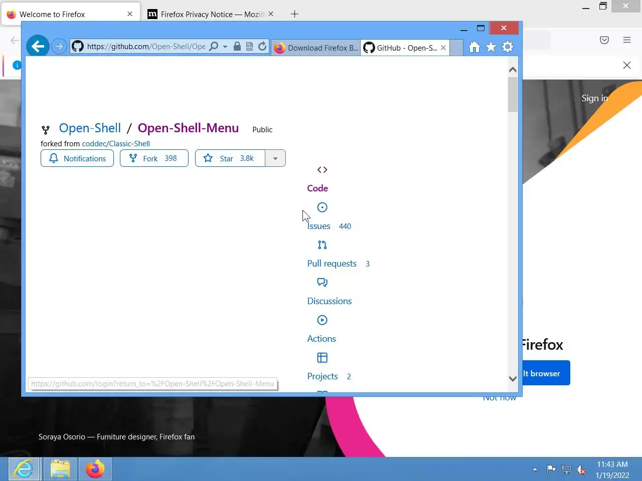The width and height of the screenshot is (642, 481).
Task: Open the Projects 2 tab
Action: 329,376
